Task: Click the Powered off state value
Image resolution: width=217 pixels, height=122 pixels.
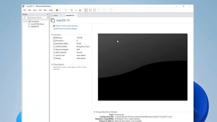Action: 119,115
